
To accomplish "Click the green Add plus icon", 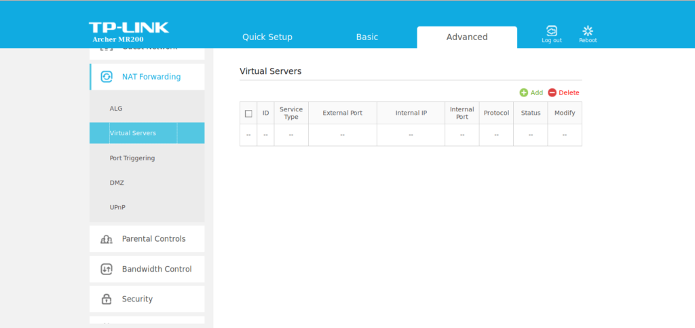I will pos(524,92).
